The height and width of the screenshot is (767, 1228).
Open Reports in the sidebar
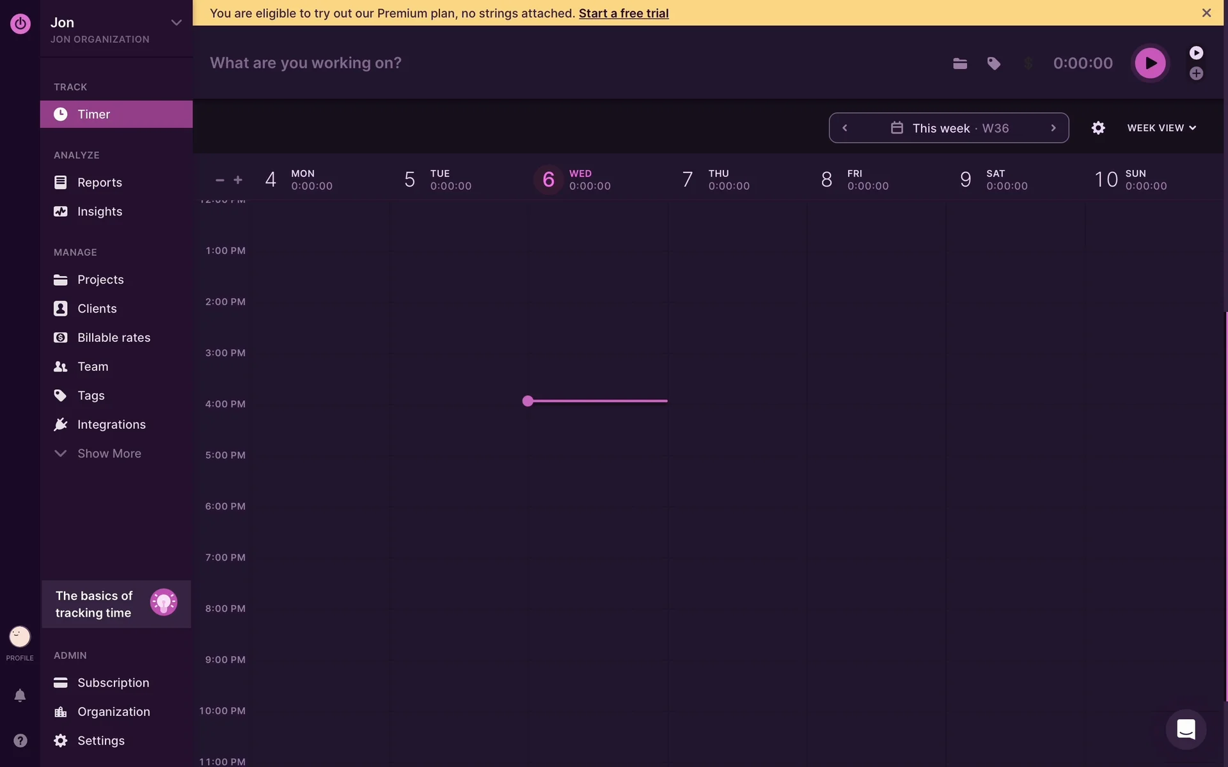coord(99,182)
